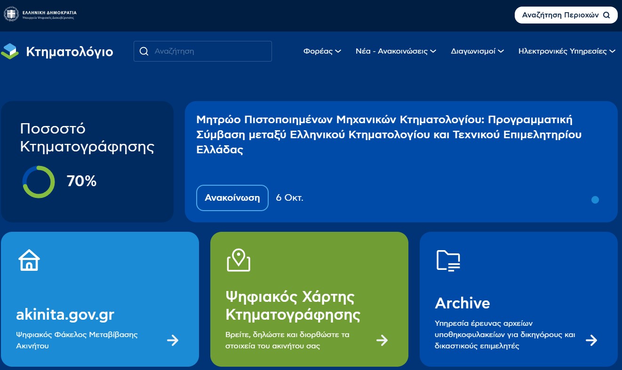Click the Κτηματολόγιο site title text
The width and height of the screenshot is (622, 370).
[70, 51]
